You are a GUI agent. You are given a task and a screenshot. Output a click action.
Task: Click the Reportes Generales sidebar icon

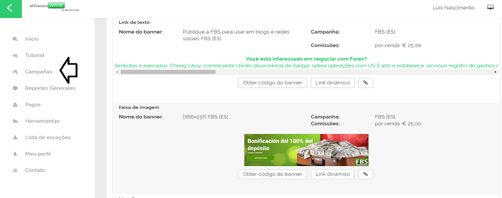click(x=15, y=88)
